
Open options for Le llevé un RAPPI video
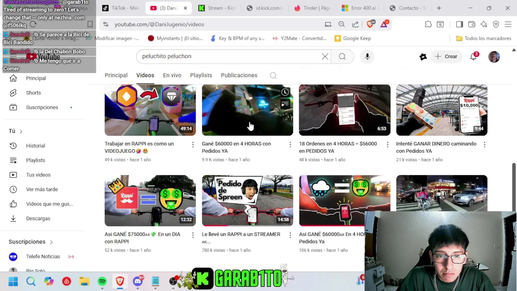click(x=290, y=235)
